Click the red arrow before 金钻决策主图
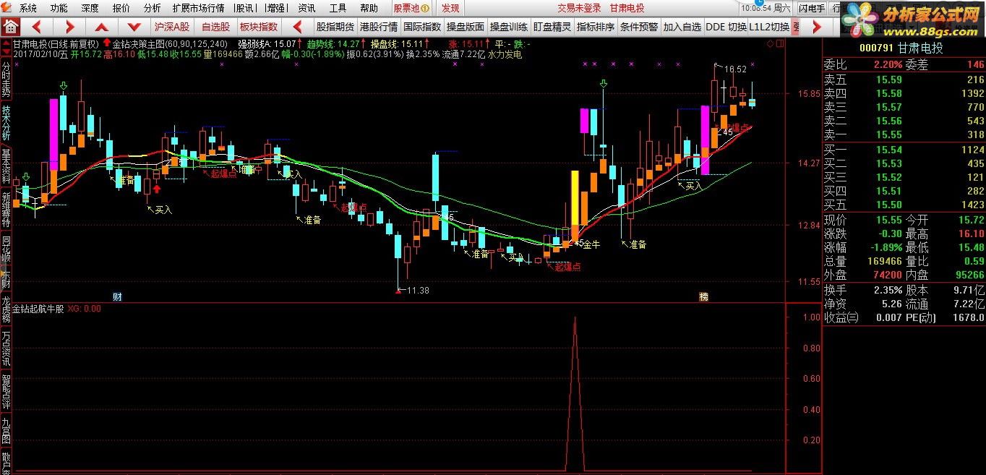Screen dimensions: 986x475 (107, 43)
